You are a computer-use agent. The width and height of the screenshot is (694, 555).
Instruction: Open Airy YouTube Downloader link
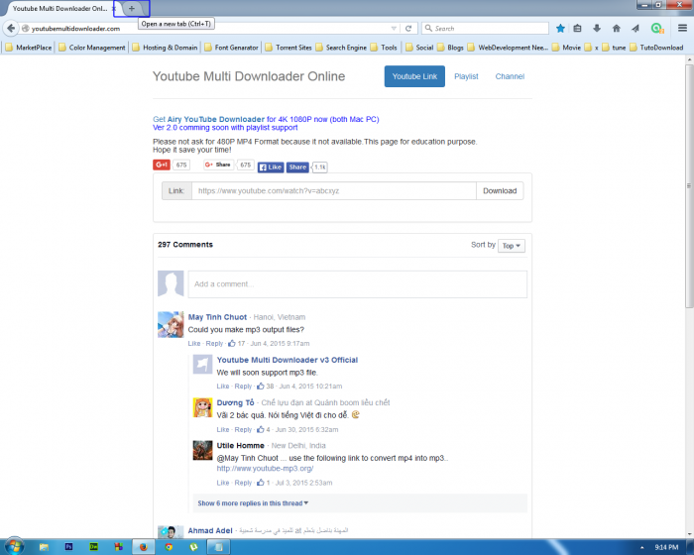215,119
